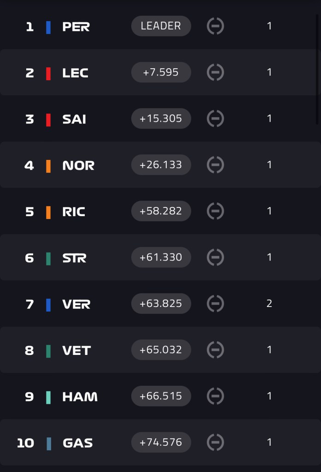Click the tyre icon in VER's row
Viewport: 321px width, 472px height.
pos(216,303)
